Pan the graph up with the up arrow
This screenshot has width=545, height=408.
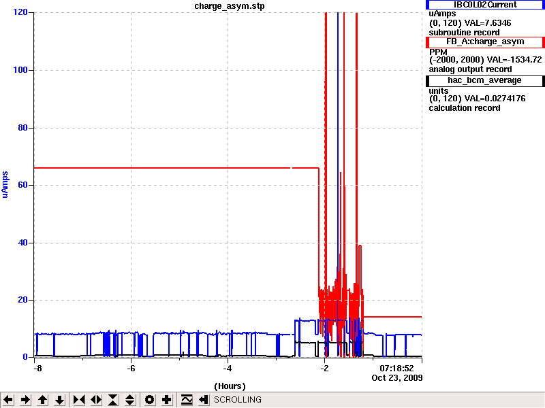click(x=42, y=400)
